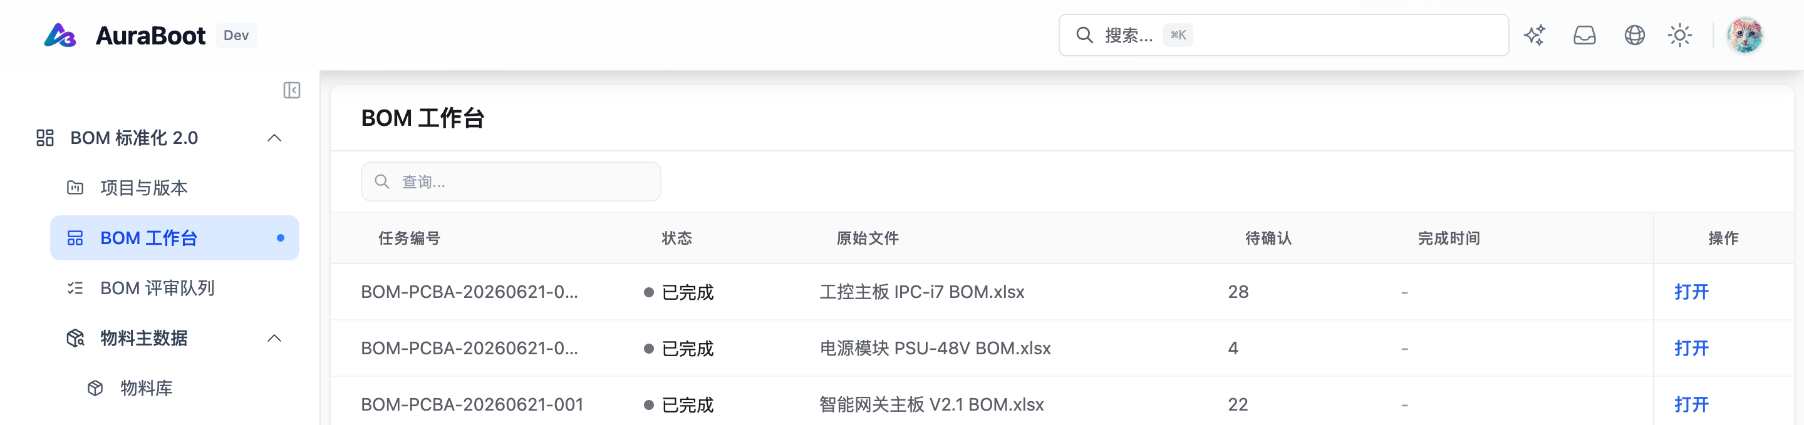The image size is (1804, 425).
Task: Focus the 查询 filter input field
Action: pyautogui.click(x=511, y=182)
